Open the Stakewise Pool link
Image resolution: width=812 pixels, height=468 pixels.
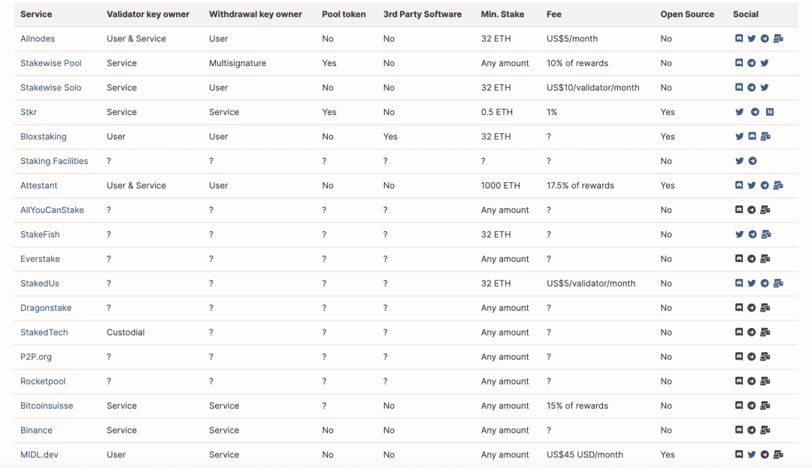(x=51, y=62)
